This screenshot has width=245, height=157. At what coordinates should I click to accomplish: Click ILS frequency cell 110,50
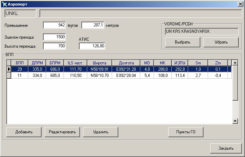pos(75,76)
